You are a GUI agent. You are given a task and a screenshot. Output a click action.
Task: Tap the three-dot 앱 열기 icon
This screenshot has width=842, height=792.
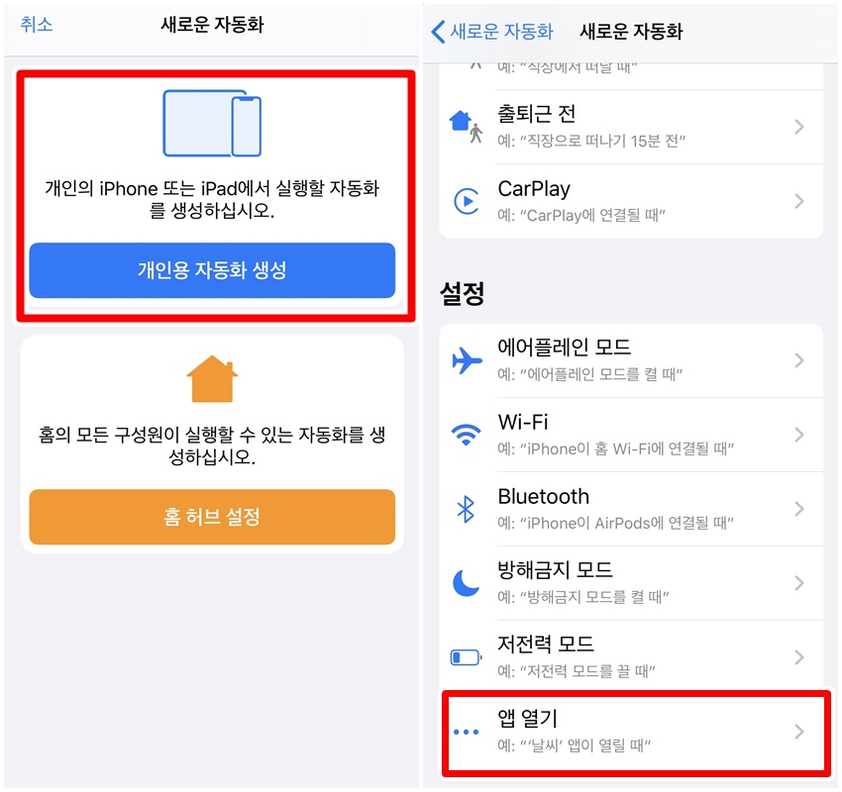click(x=466, y=733)
